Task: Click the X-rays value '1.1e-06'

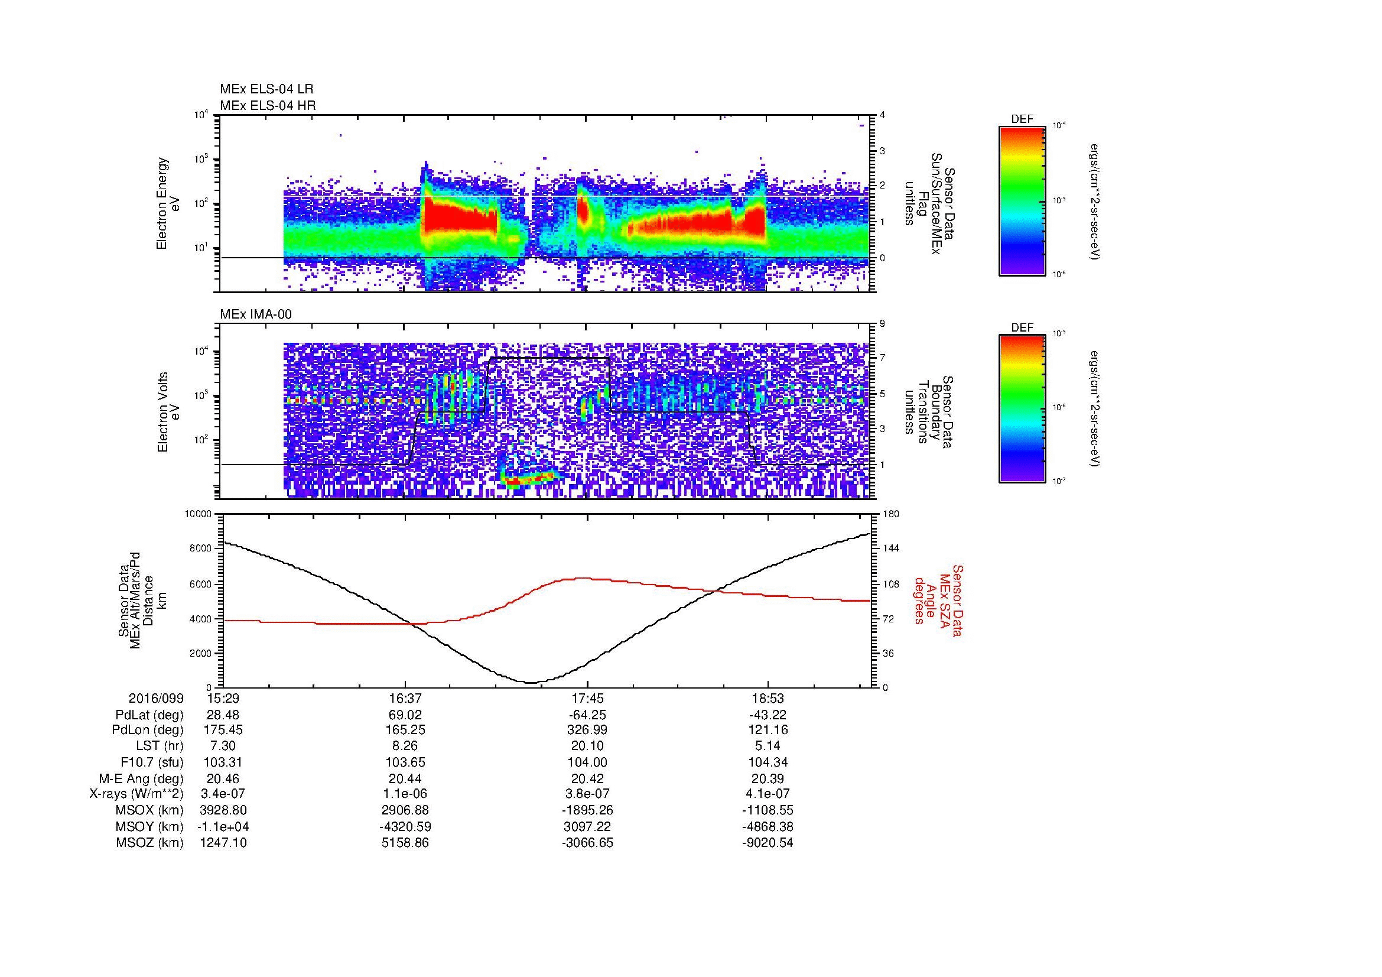Action: pos(406,794)
